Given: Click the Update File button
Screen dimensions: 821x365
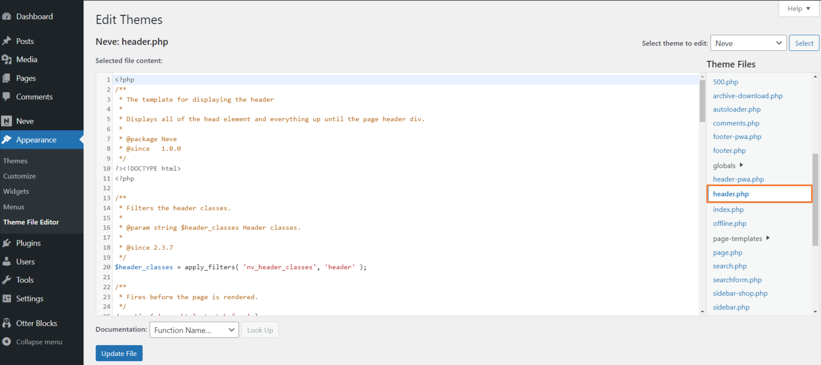Looking at the screenshot, I should click(119, 353).
